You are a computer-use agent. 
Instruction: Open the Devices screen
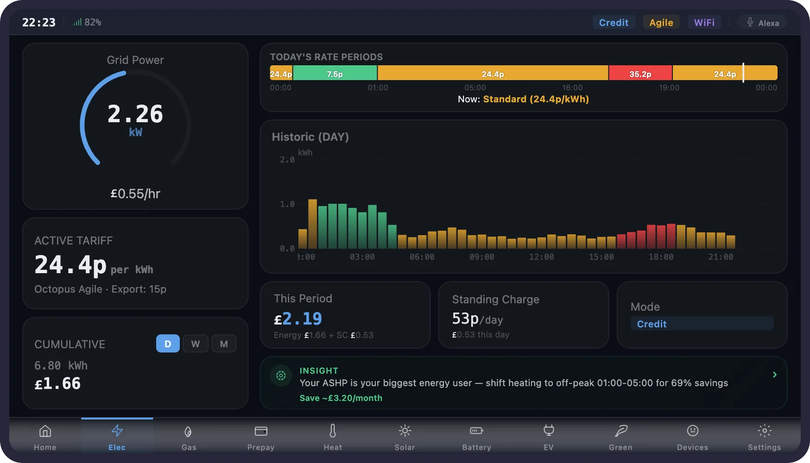tap(692, 437)
